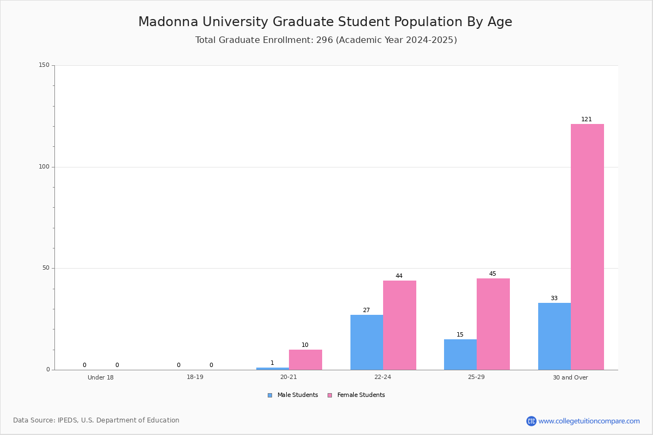
Task: Click the female 20-21 bar valued 10
Action: [x=305, y=359]
